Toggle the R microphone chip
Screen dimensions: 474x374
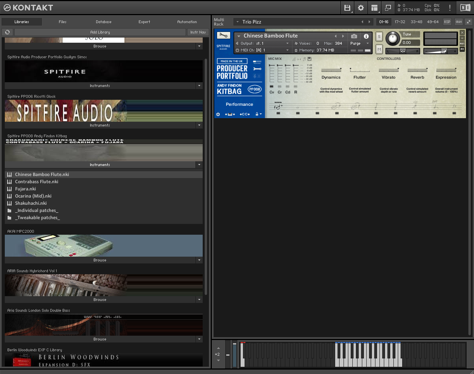coord(296,87)
